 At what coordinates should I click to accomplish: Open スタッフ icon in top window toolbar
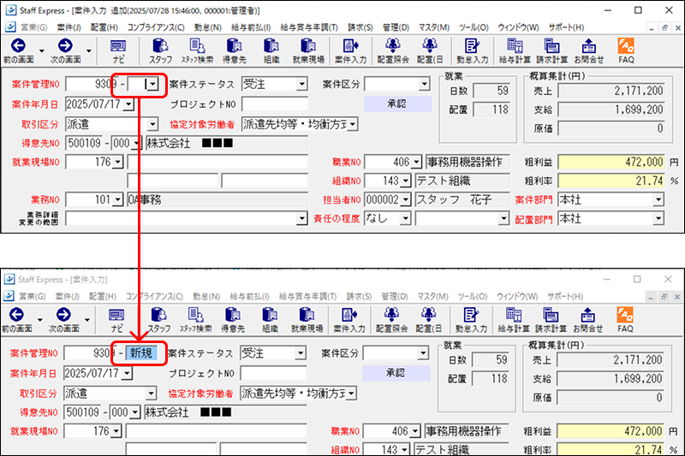coord(160,50)
